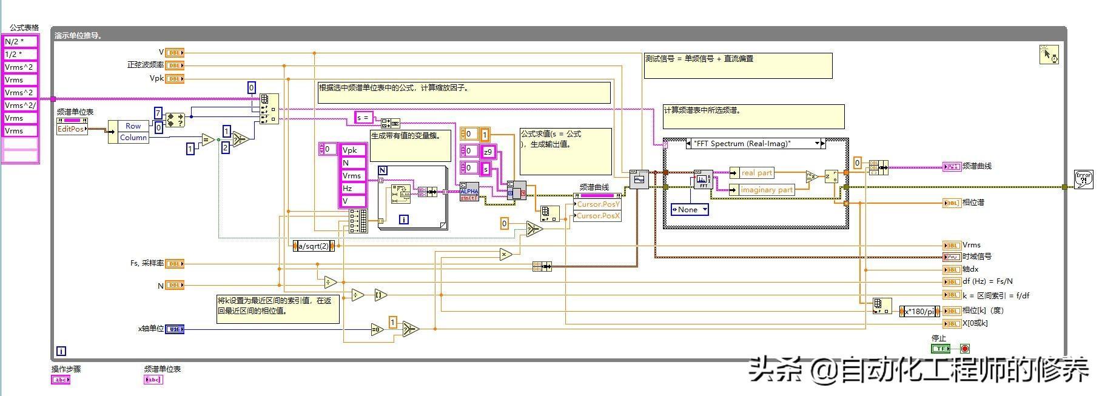Select the ALPHA formula parser node
Viewport: 1102px width, 396px height.
click(469, 192)
